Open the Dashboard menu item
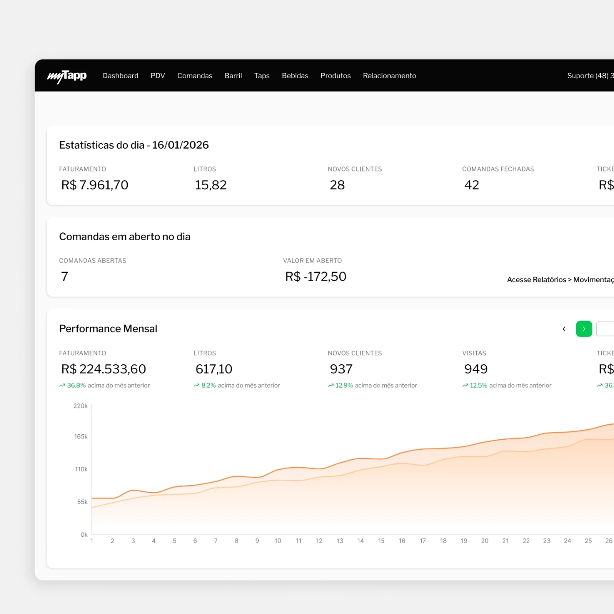Screen dimensions: 614x614 (x=121, y=76)
